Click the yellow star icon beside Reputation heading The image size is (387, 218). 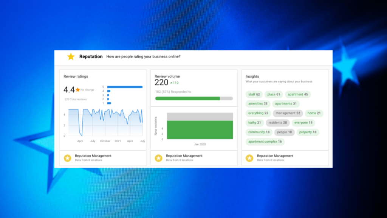(x=71, y=57)
